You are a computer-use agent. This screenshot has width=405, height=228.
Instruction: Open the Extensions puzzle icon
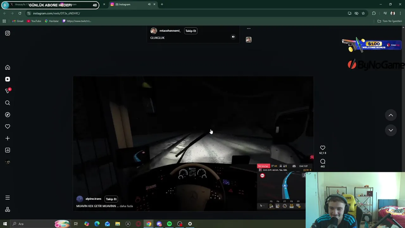tap(374, 13)
